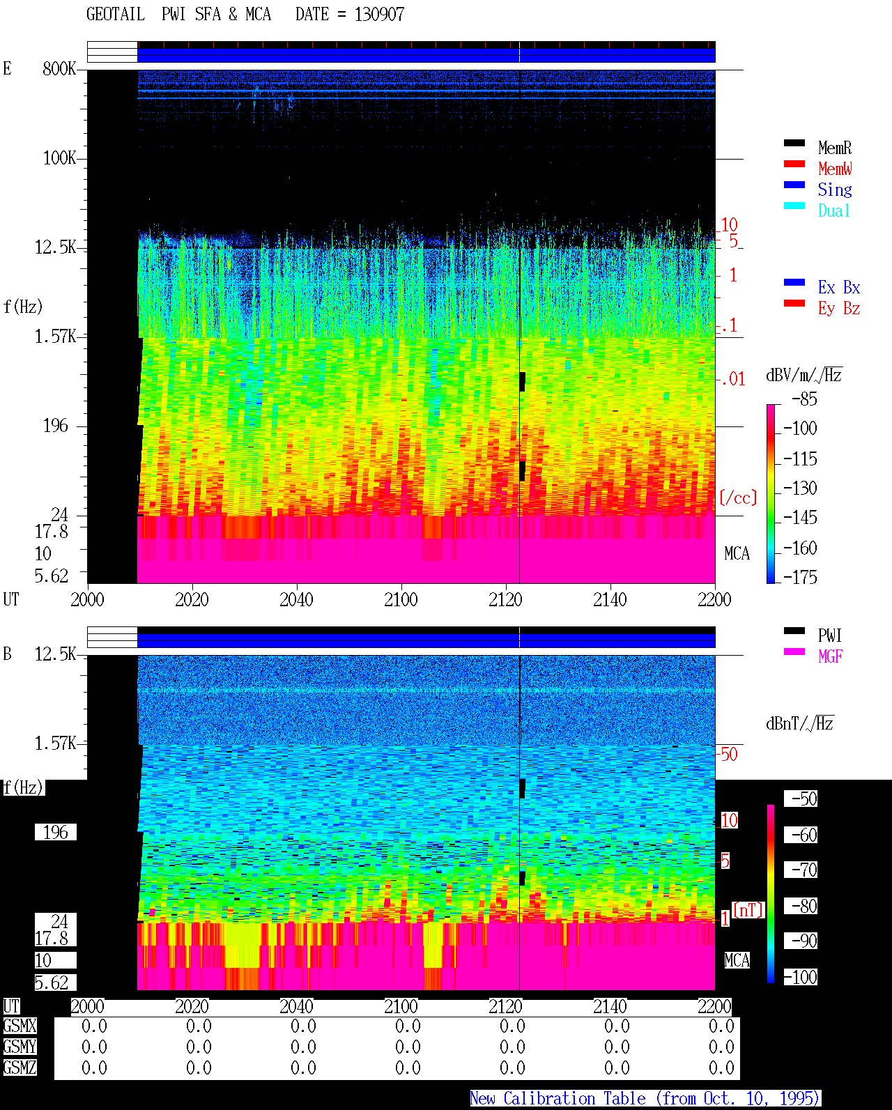The image size is (892, 1110).
Task: Click the black MemR legend swatch
Action: [794, 143]
